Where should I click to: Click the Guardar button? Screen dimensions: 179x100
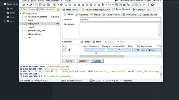pyautogui.click(x=97, y=61)
